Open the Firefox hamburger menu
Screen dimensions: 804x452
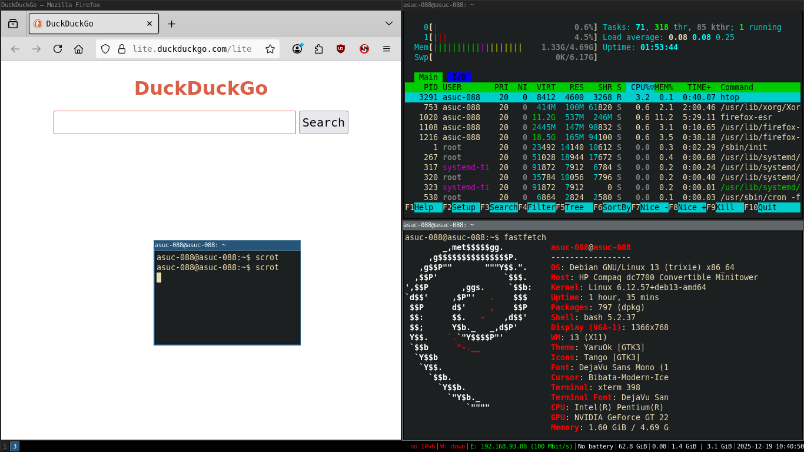click(387, 49)
